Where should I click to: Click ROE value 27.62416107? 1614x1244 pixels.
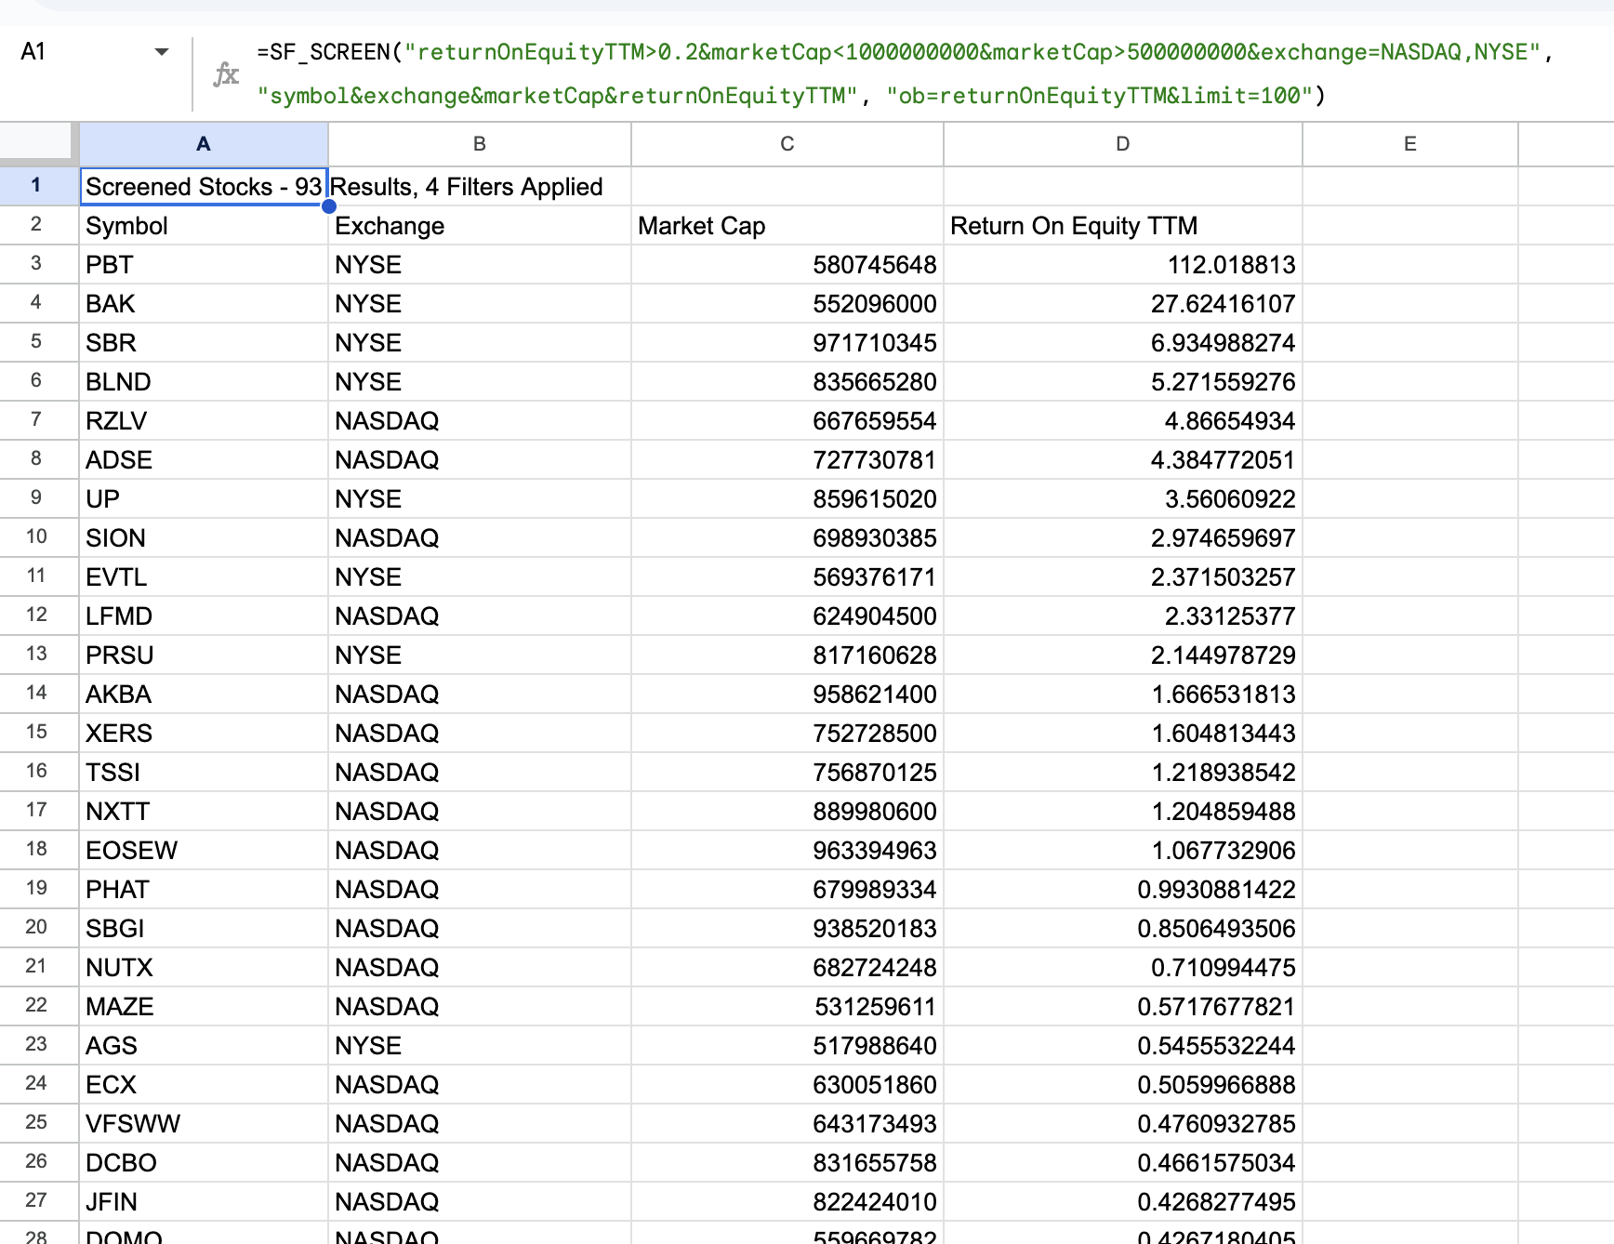tap(1123, 304)
